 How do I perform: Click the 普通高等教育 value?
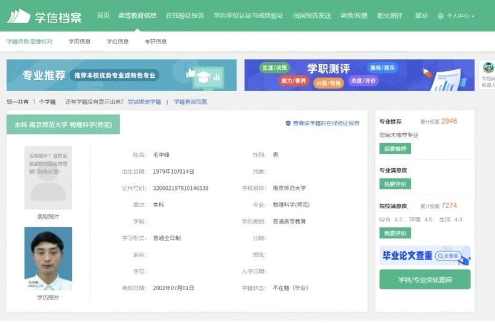290,221
